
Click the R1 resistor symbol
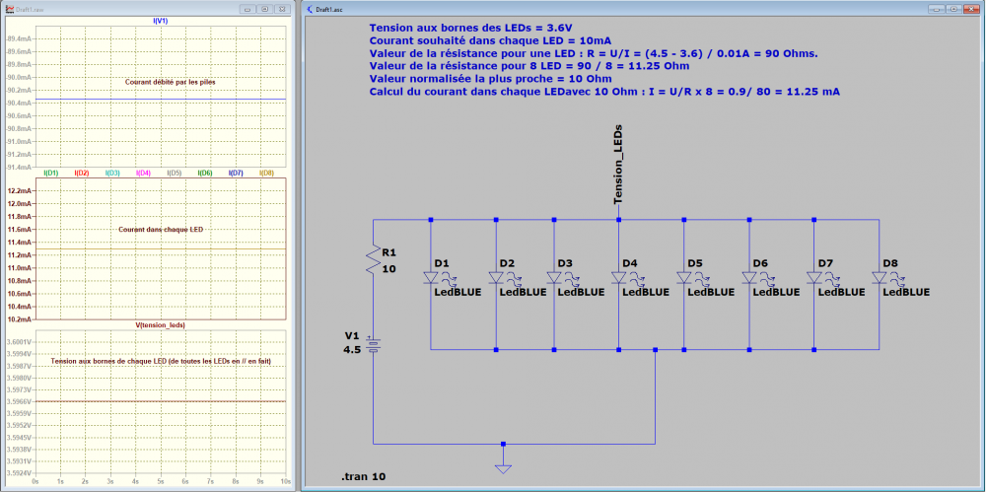[x=374, y=260]
